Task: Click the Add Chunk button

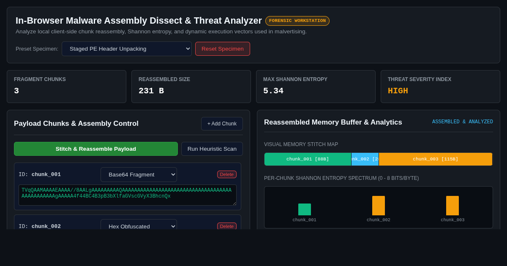Action: coord(222,124)
